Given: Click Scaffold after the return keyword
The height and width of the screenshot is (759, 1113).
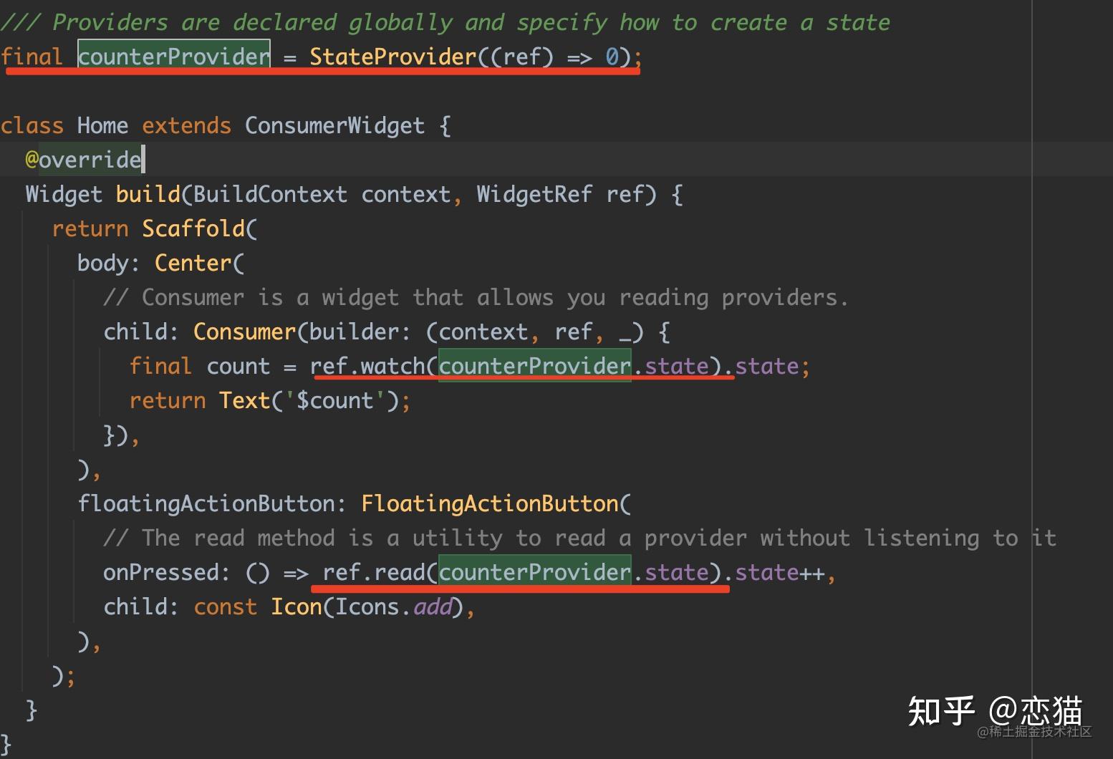Looking at the screenshot, I should tap(193, 228).
